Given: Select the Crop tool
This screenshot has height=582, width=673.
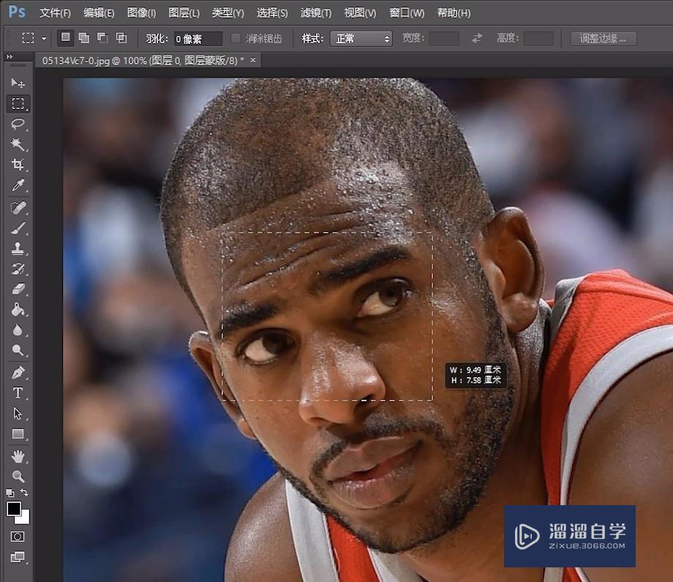Looking at the screenshot, I should click(x=18, y=165).
